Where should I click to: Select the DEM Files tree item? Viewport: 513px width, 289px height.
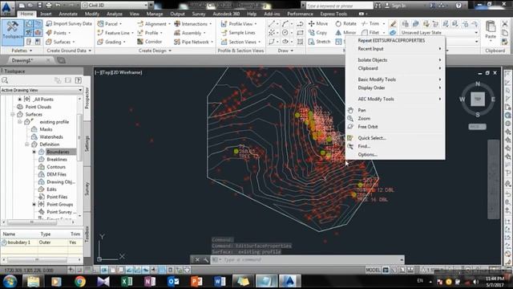pyautogui.click(x=53, y=174)
